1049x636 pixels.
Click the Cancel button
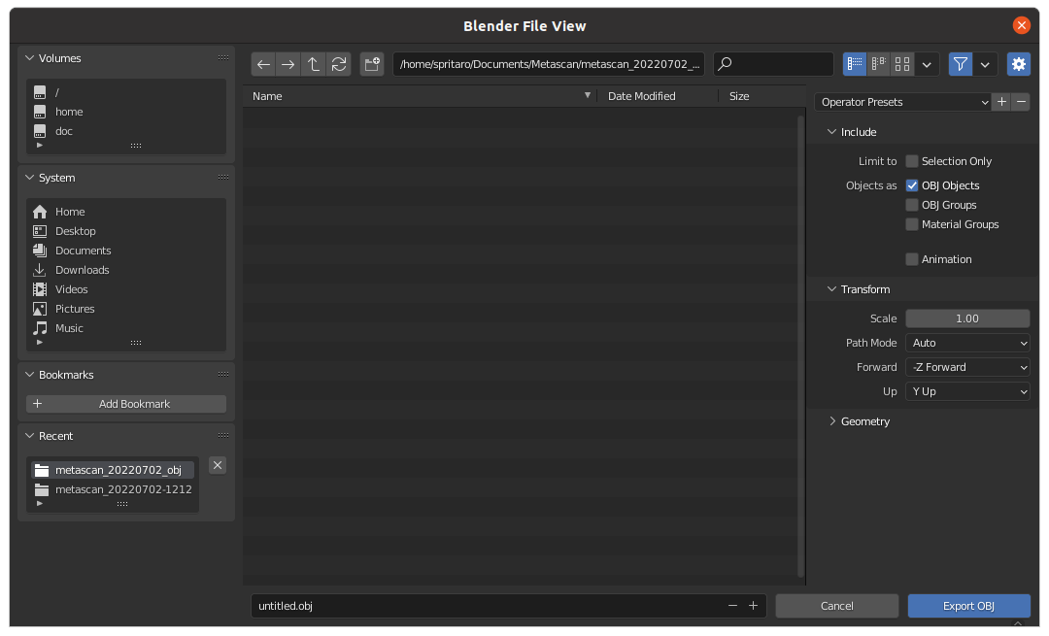(x=837, y=606)
